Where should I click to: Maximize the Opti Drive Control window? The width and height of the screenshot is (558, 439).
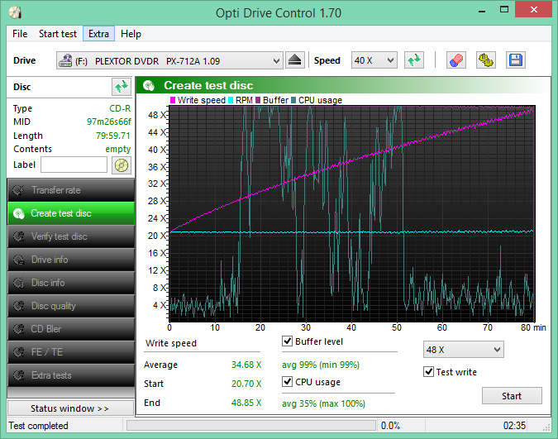[x=504, y=10]
